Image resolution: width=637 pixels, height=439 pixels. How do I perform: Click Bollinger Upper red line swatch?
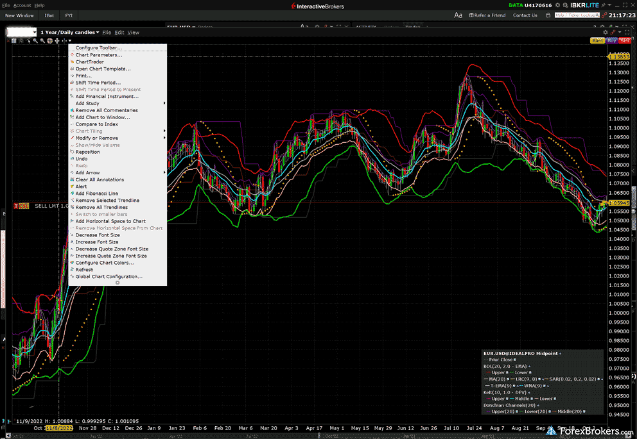pyautogui.click(x=489, y=372)
